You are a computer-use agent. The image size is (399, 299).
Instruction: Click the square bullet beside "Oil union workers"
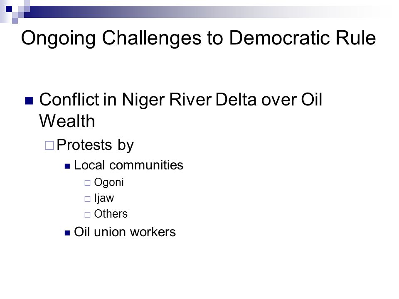[x=67, y=233]
